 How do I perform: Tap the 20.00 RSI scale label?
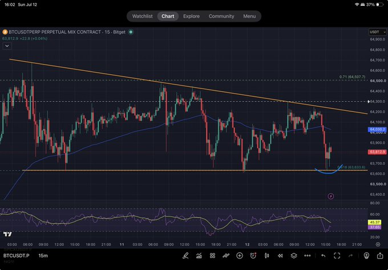[375, 237]
